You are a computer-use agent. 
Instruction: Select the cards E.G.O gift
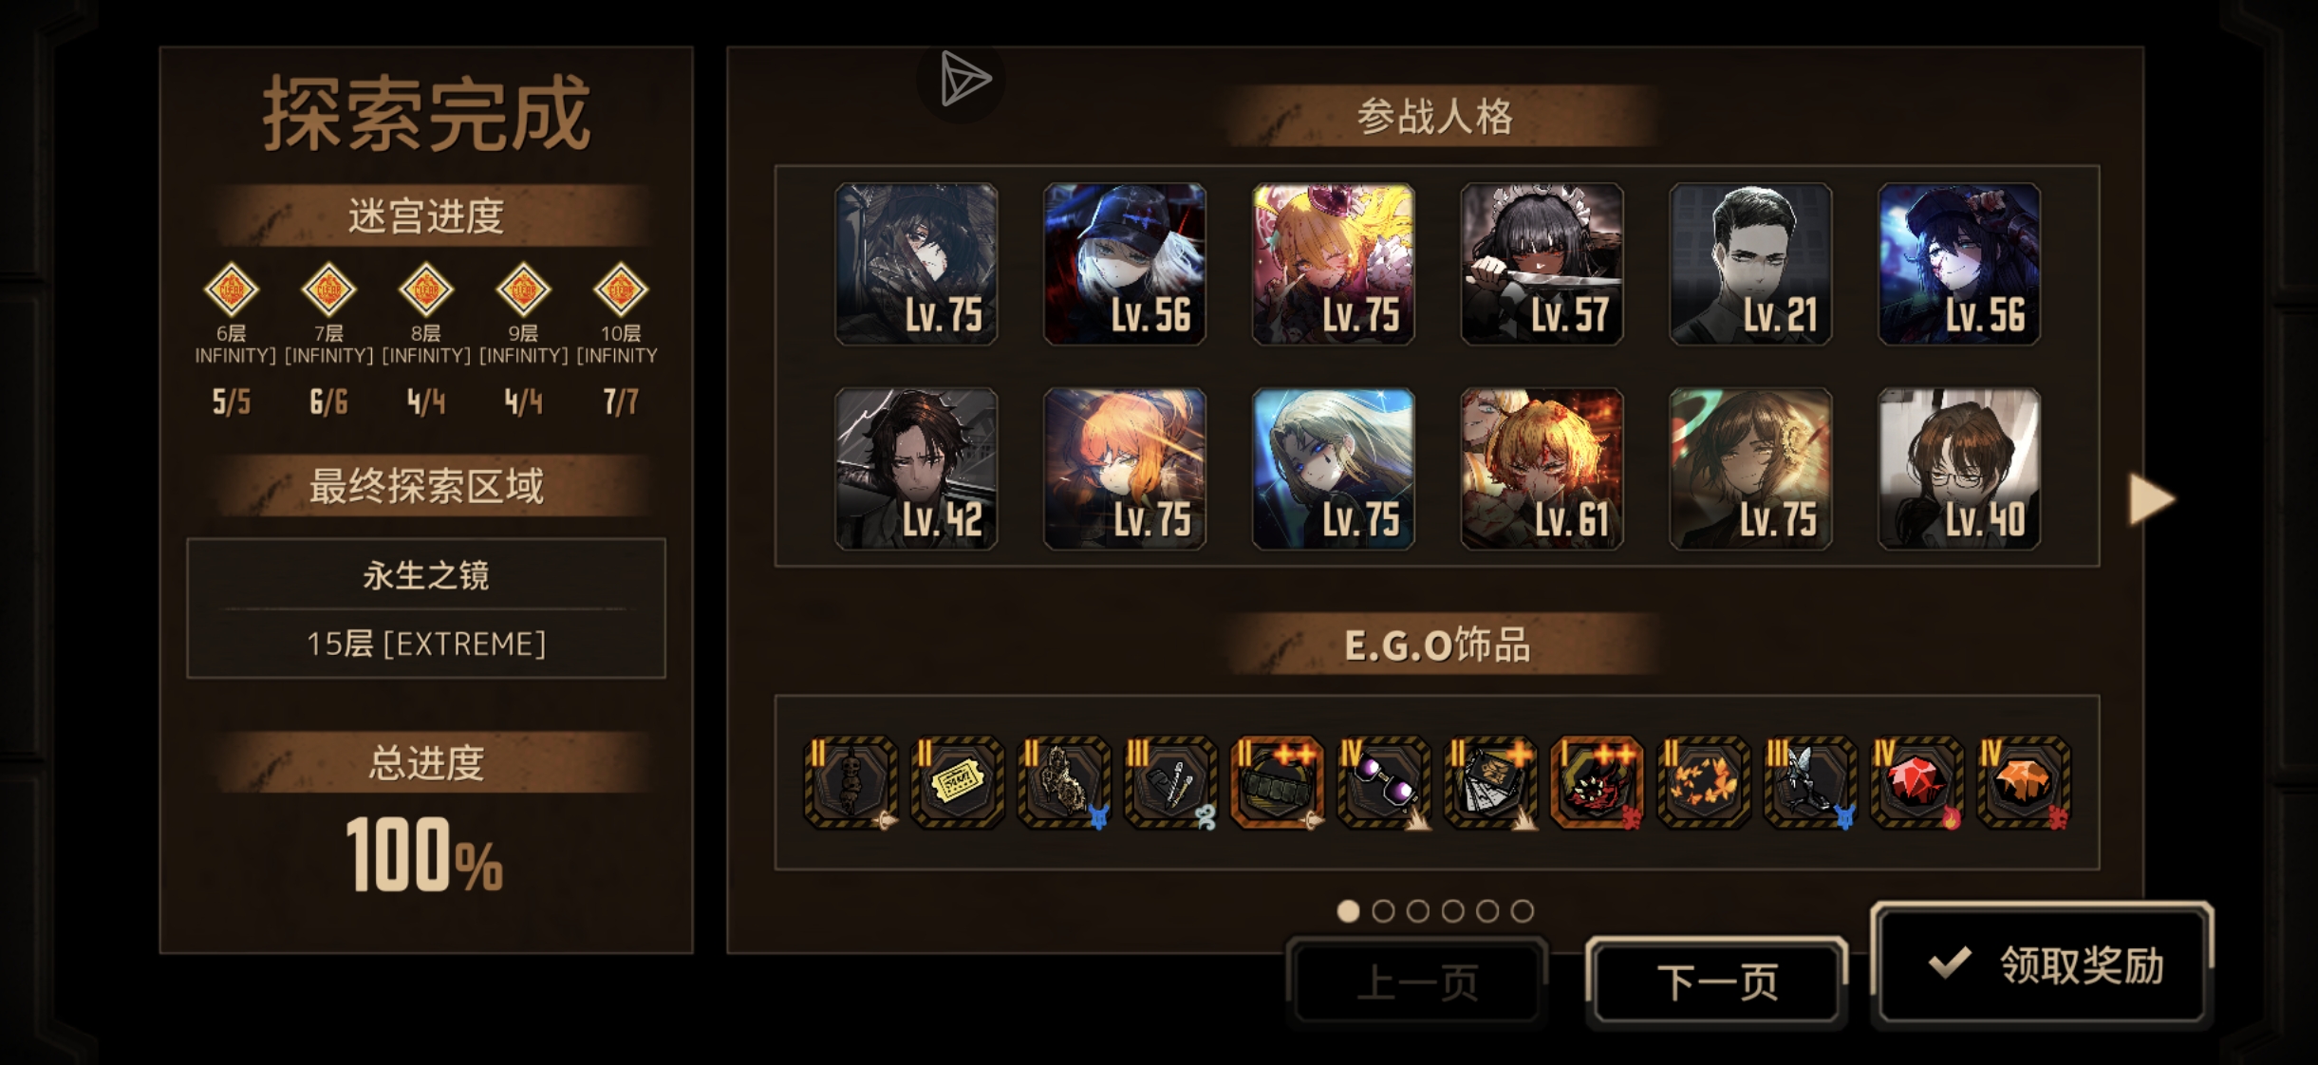point(1490,782)
